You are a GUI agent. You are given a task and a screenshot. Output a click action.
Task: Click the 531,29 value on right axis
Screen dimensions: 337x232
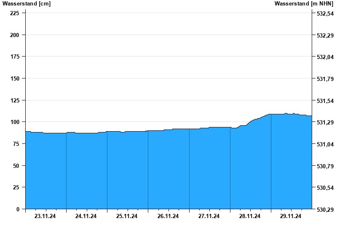tap(325, 122)
